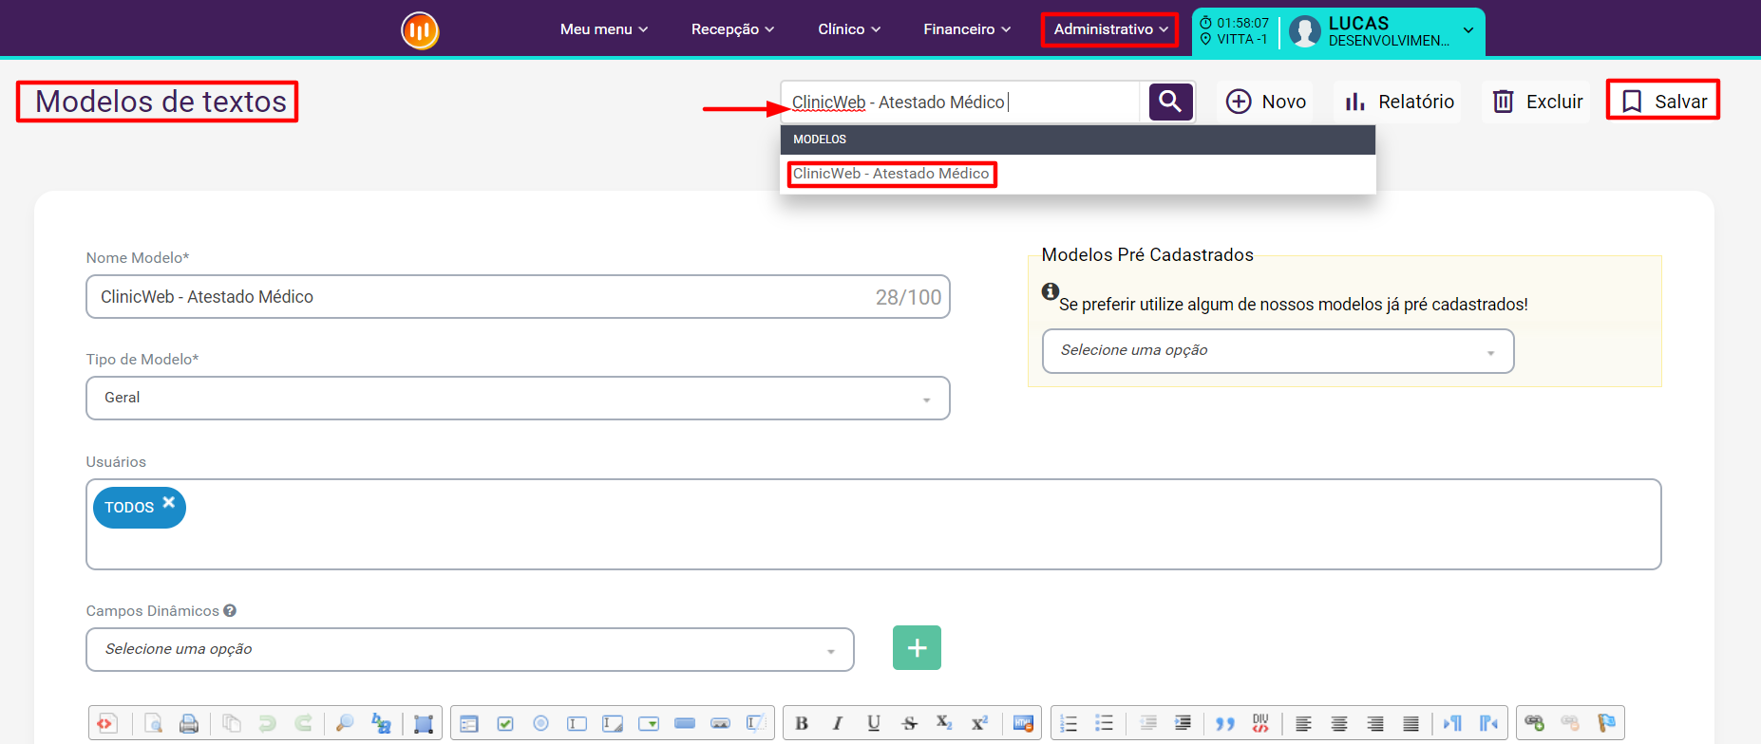Toggle Superscript formatting

[979, 723]
